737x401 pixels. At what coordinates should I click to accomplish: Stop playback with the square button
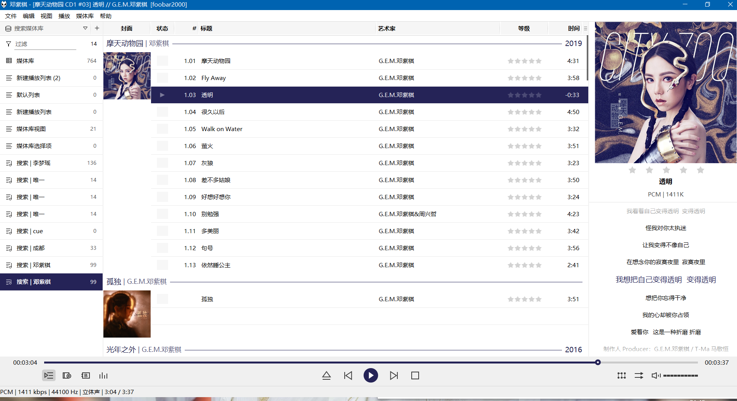(415, 375)
